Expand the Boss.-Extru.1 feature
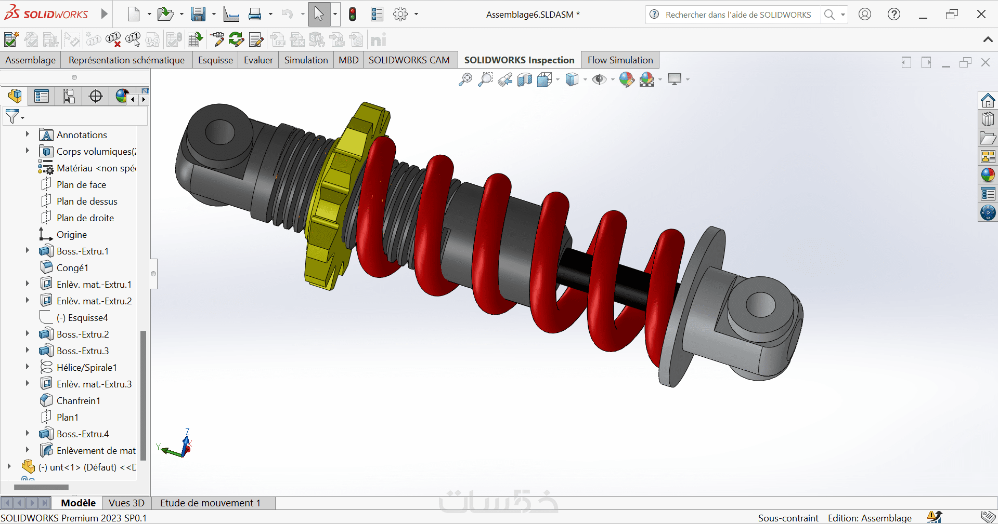This screenshot has width=998, height=524. click(x=28, y=251)
